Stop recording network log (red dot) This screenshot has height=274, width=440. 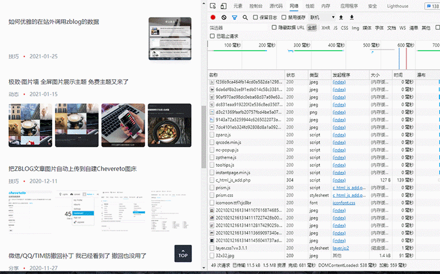(x=213, y=18)
